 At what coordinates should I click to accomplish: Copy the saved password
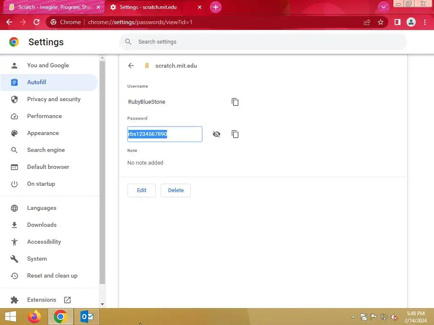tap(235, 134)
